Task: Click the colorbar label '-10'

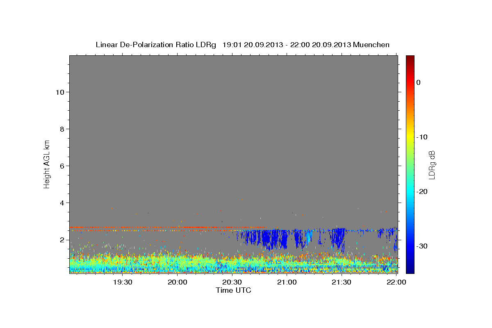Action: pos(422,137)
